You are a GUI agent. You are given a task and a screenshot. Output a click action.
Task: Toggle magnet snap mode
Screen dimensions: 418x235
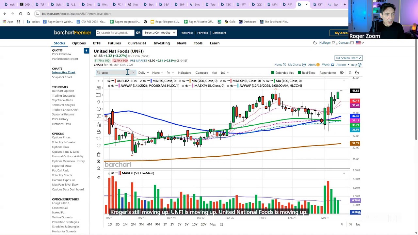[99, 125]
